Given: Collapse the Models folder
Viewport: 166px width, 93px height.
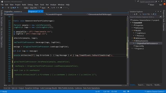Looking at the screenshot, I should (x=132, y=30).
